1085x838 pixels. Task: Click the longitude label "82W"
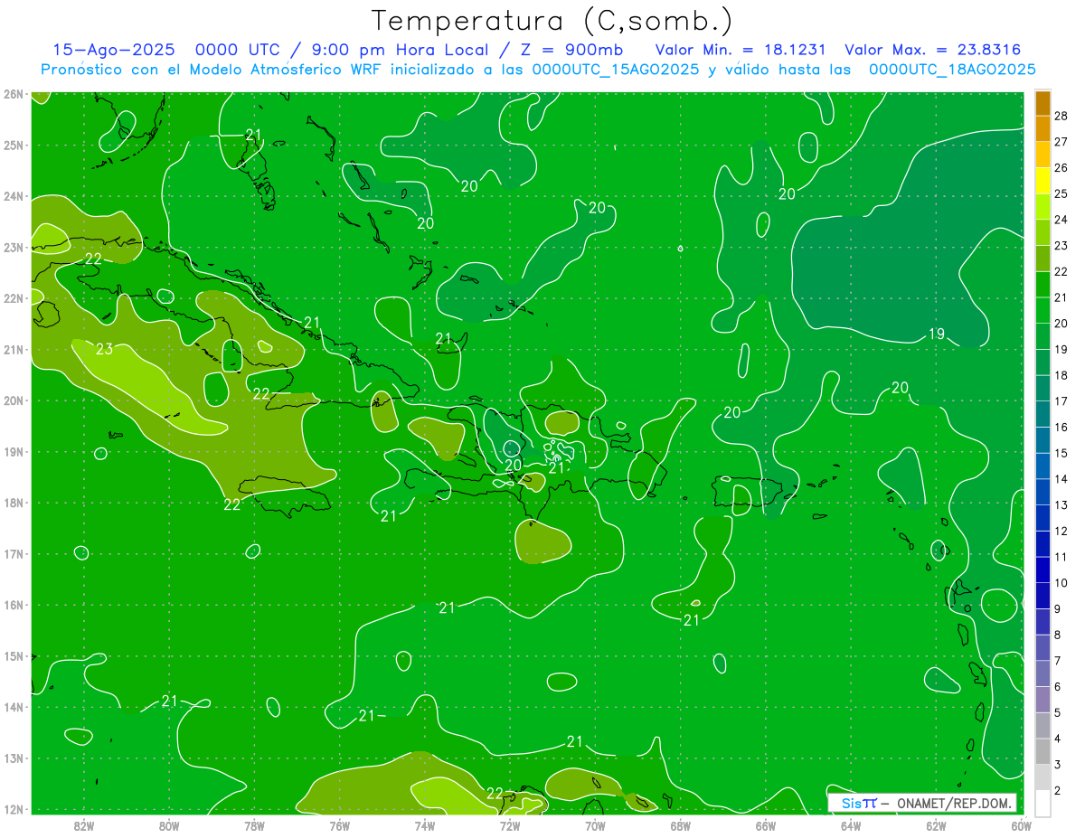83,825
